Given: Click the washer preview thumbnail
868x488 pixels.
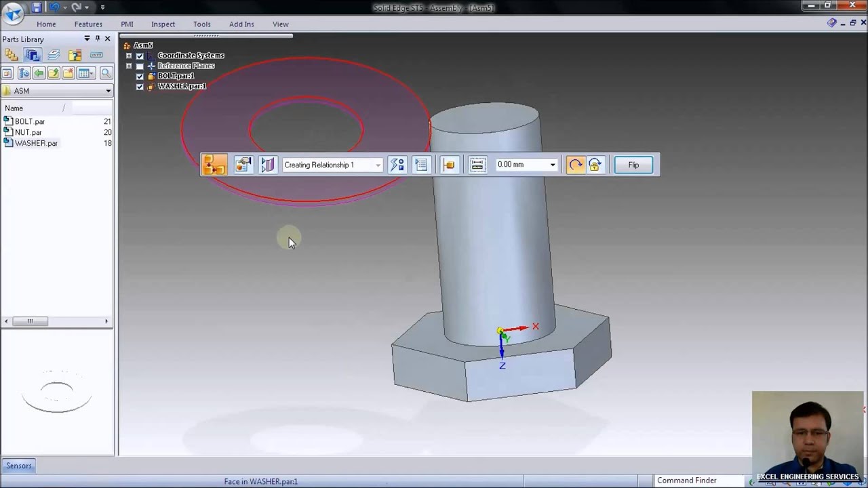Looking at the screenshot, I should coord(57,393).
